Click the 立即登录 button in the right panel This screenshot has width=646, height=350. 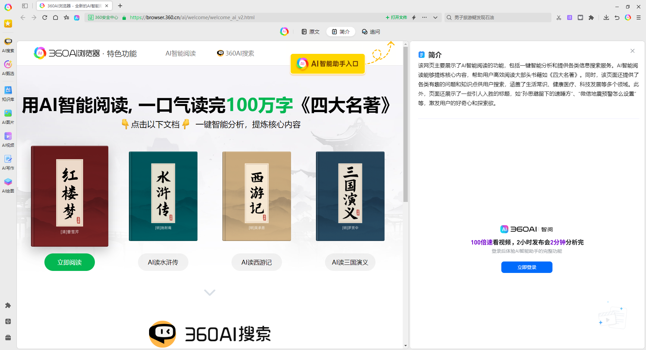pos(527,267)
